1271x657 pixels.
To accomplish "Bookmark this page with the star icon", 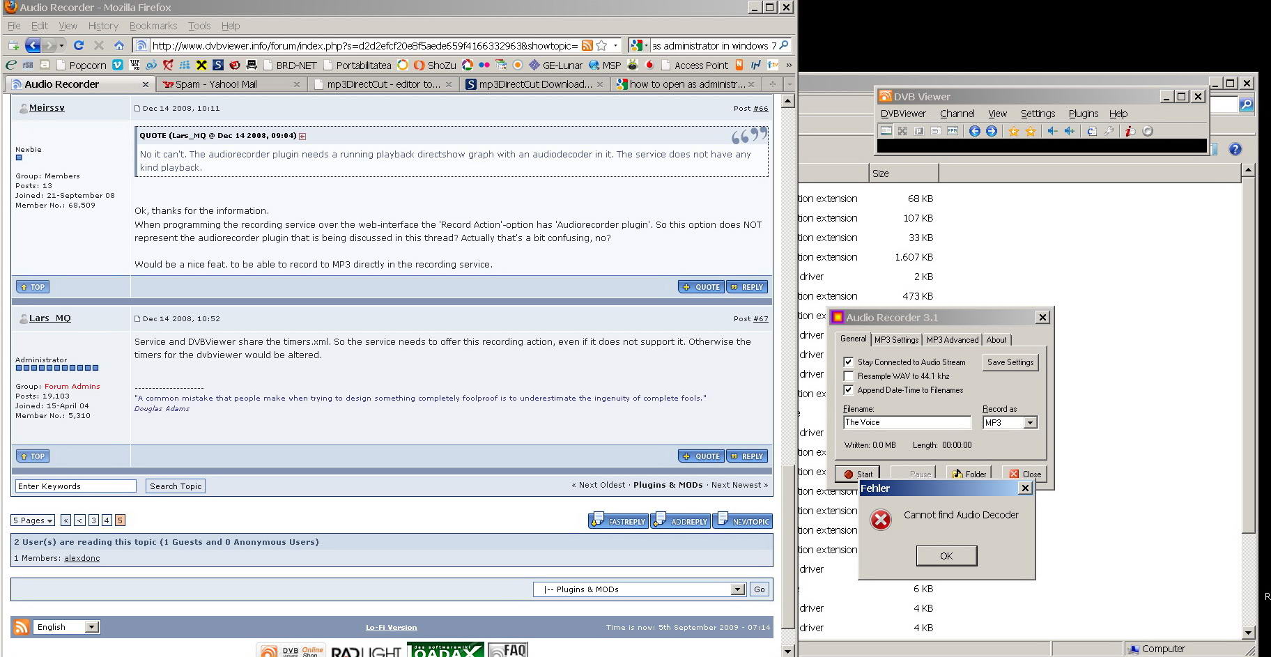I will pos(601,45).
